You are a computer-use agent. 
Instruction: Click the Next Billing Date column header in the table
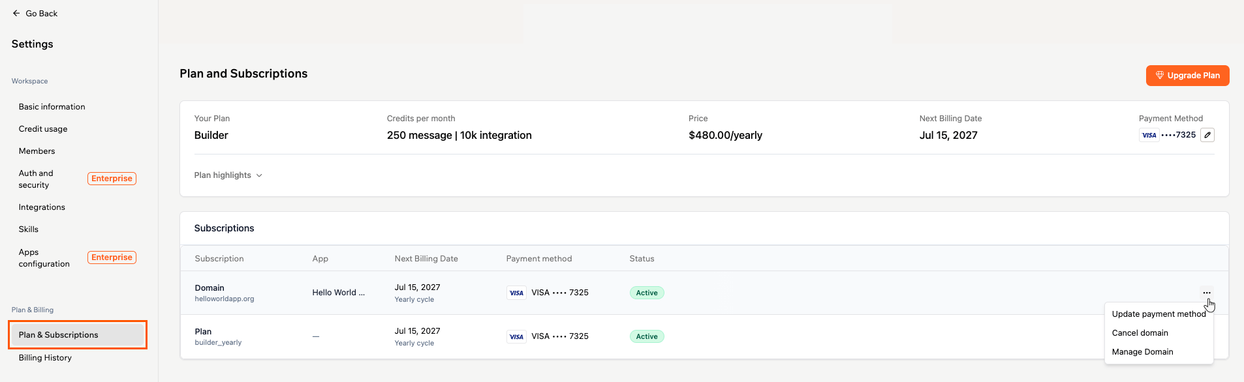426,259
